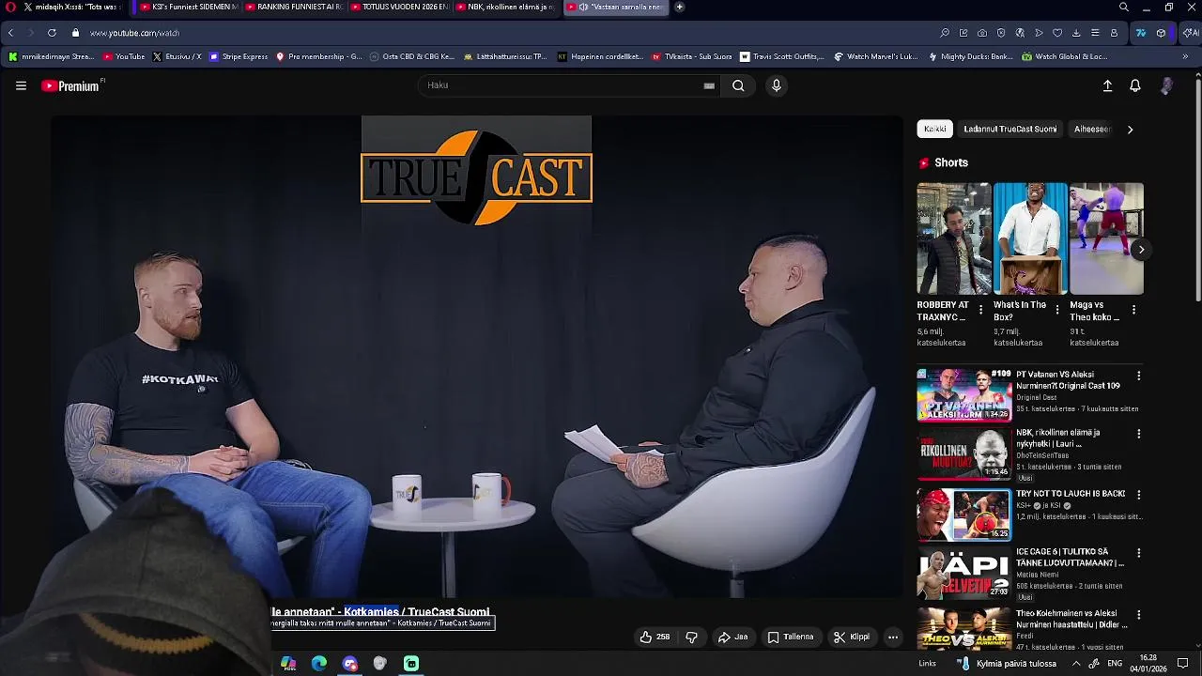
Task: Select the Ladannut TrueCast Suomi chip
Action: pyautogui.click(x=1009, y=129)
